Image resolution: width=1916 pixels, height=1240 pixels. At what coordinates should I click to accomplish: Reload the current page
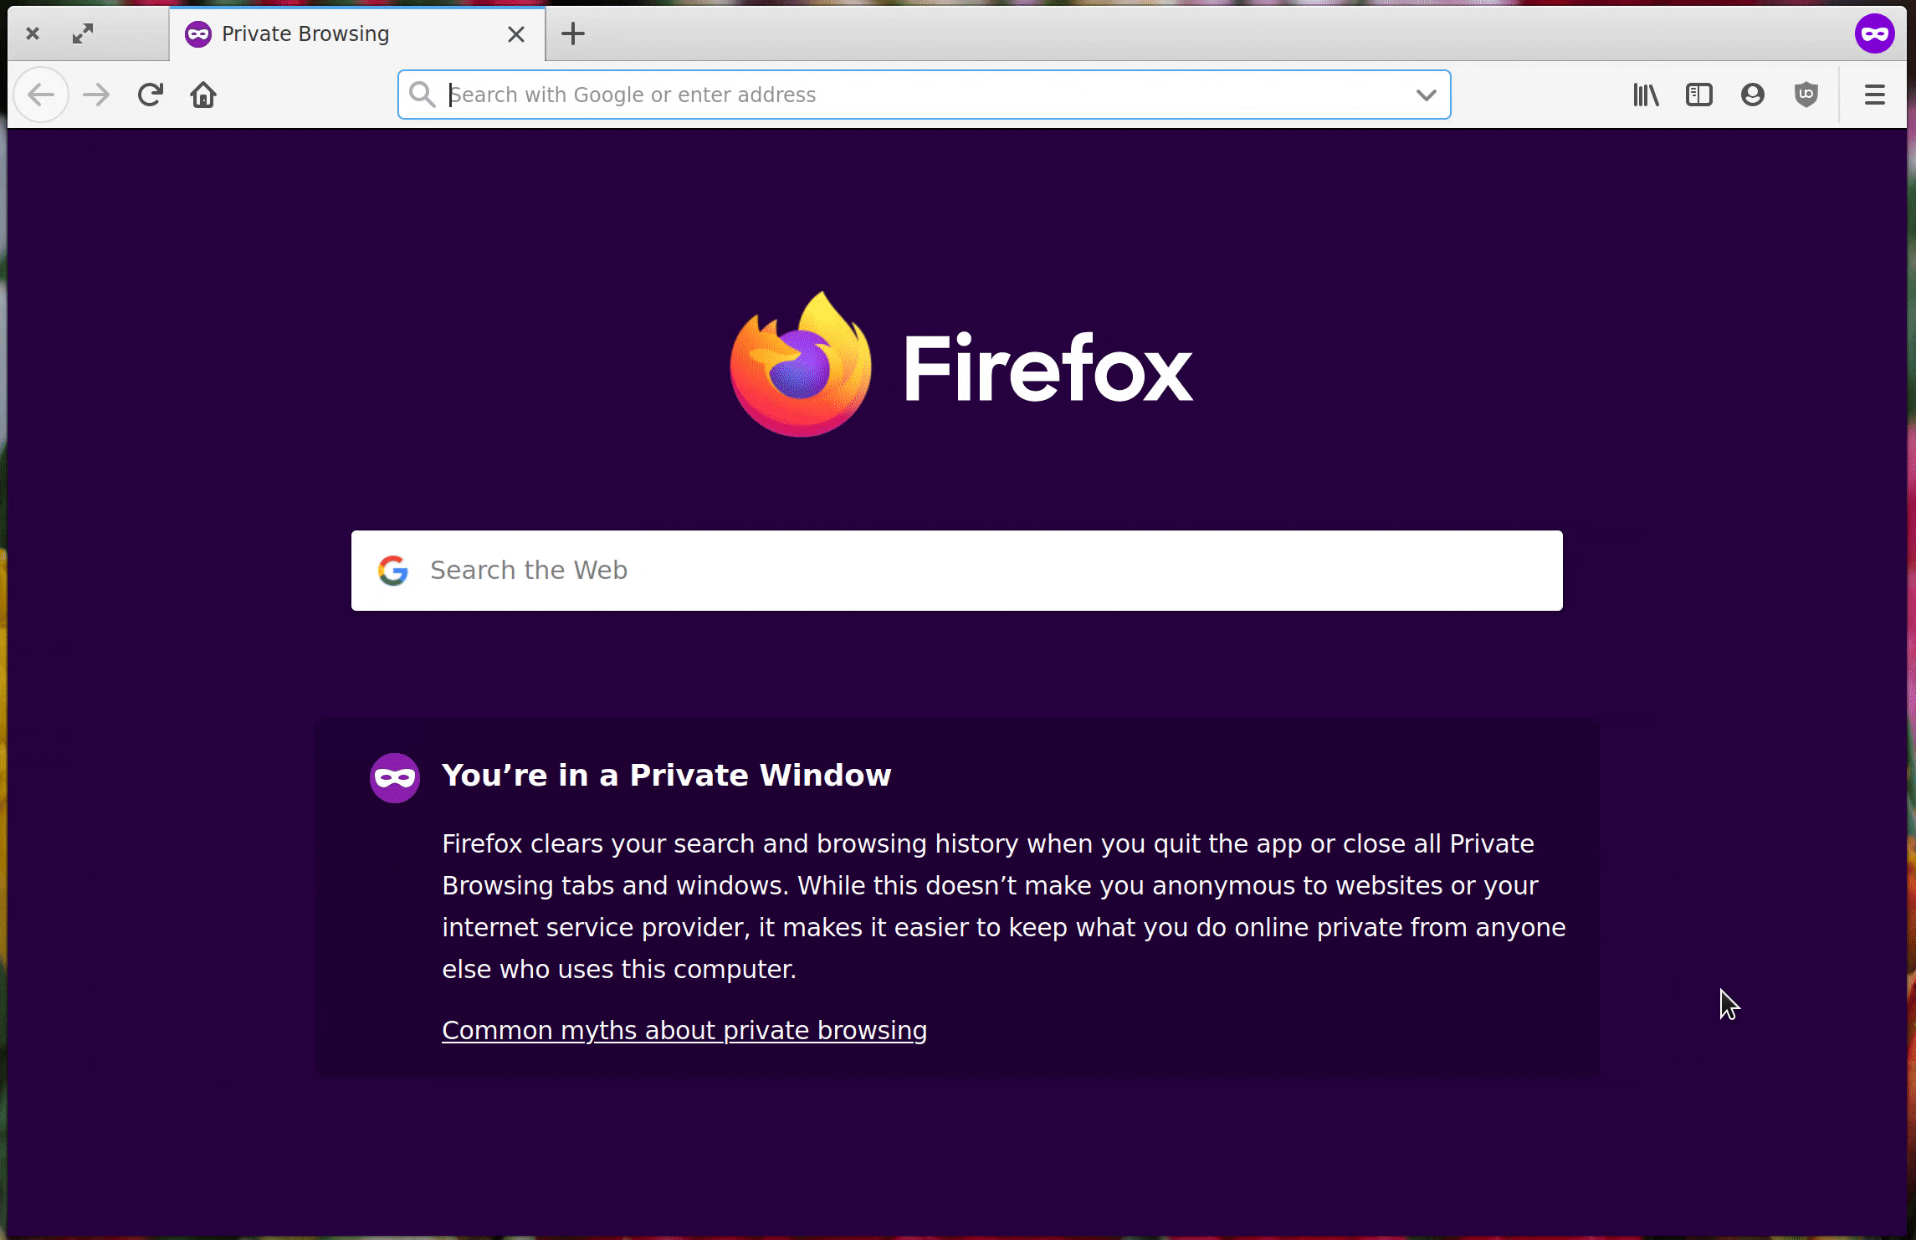150,94
